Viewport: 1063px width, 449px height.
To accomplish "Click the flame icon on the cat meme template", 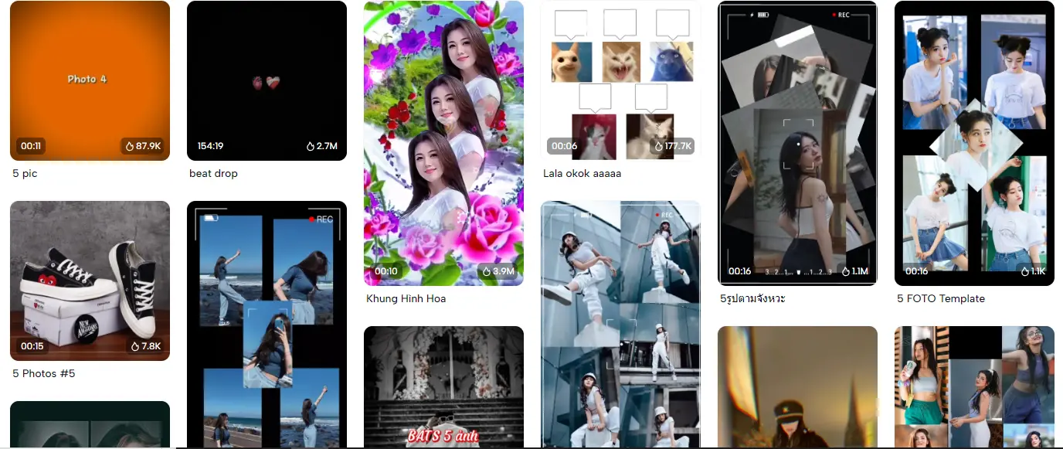I will point(659,146).
